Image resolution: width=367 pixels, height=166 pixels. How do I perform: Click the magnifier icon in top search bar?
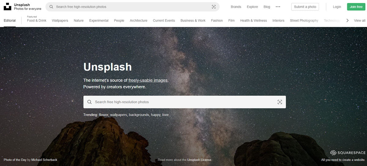pos(51,7)
